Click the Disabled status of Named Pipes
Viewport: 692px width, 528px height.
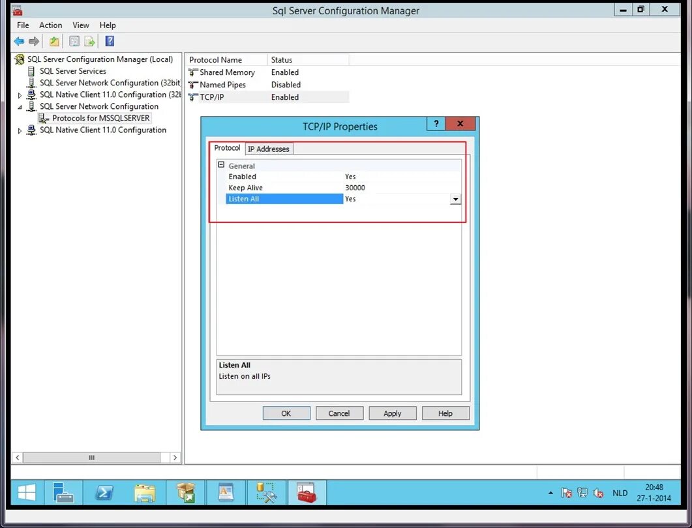coord(286,85)
